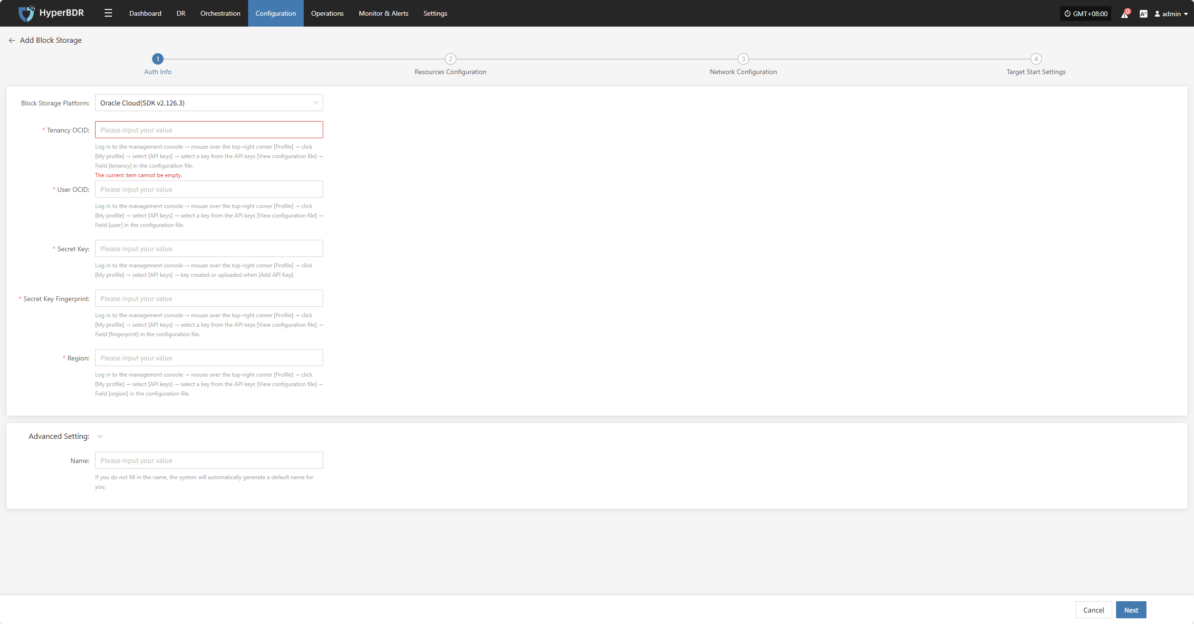
Task: Click the Secret Key Fingerprint input field
Action: 209,298
